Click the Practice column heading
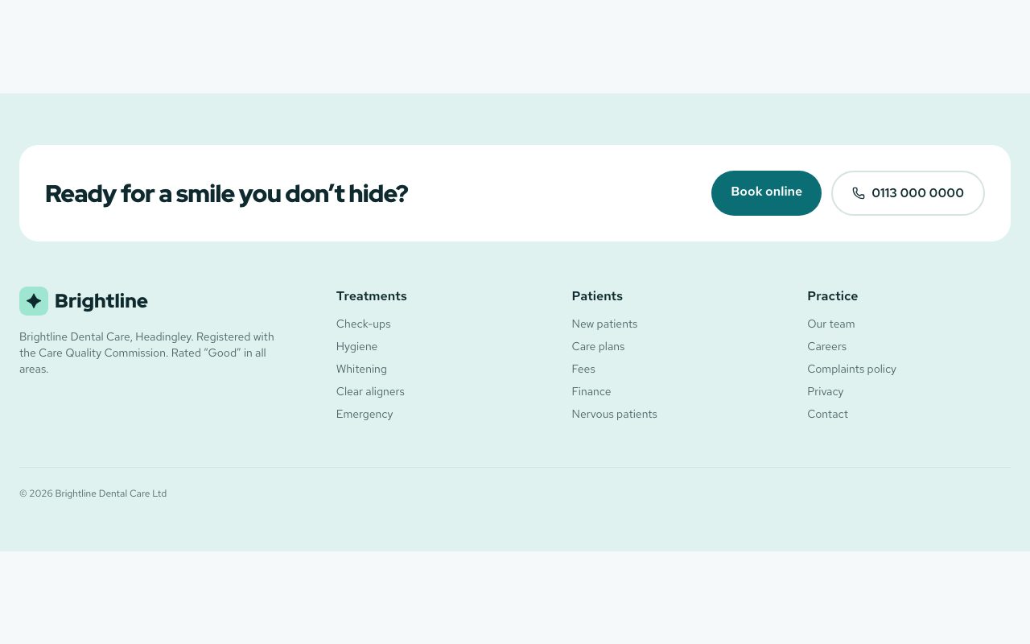 [x=832, y=296]
